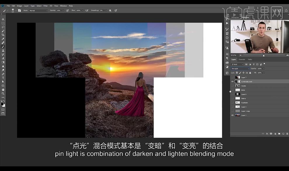The width and height of the screenshot is (289, 171).
Task: Create a new layer icon
Action: pos(283,134)
